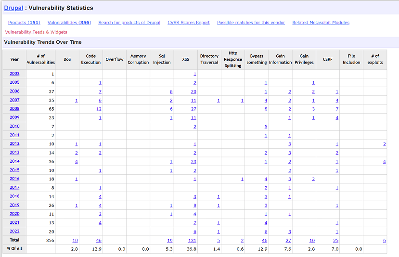The image size is (399, 257).
Task: Open the Products (151) link
Action: [x=24, y=23]
